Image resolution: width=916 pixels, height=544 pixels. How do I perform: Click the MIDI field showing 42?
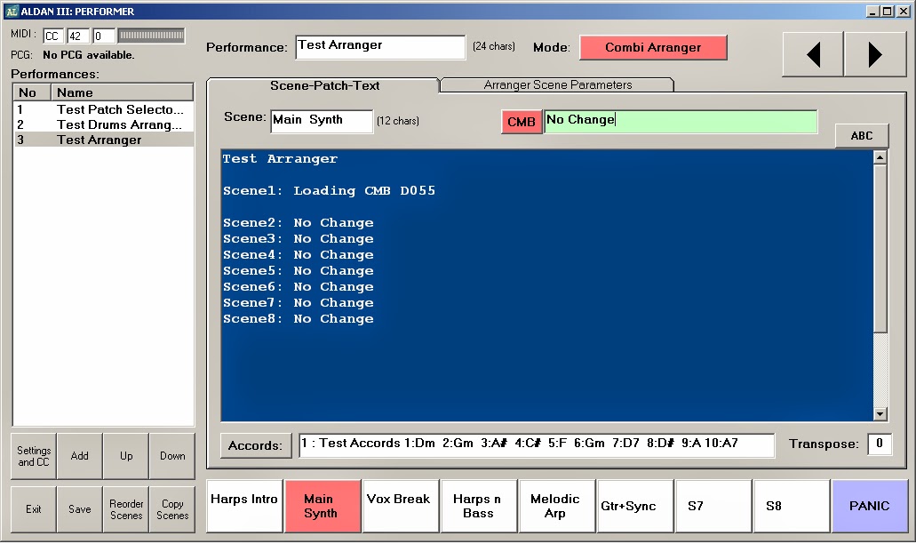pos(77,36)
